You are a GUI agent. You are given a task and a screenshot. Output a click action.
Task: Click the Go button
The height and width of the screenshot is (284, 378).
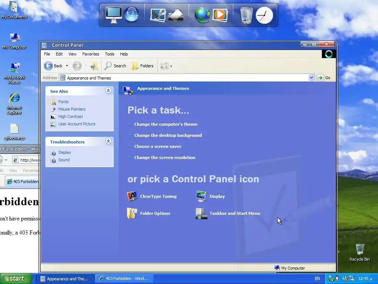pos(324,78)
